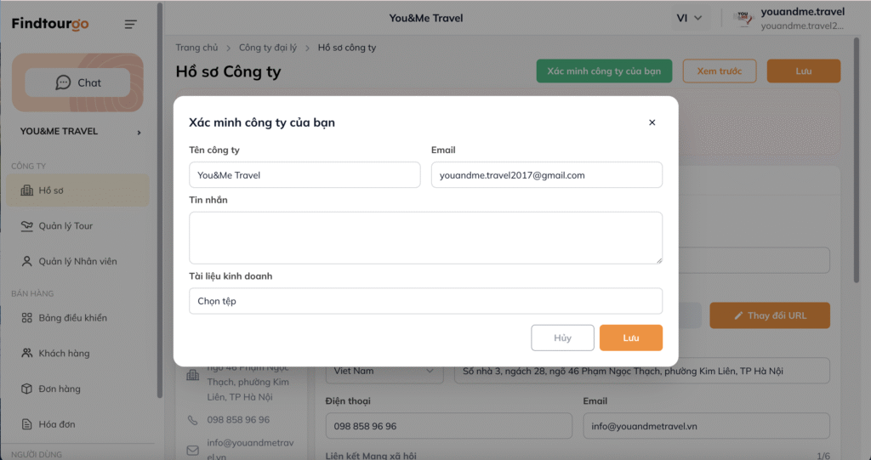Expand the YOU&ME TRAVEL company chevron
871x460 pixels.
pyautogui.click(x=139, y=132)
